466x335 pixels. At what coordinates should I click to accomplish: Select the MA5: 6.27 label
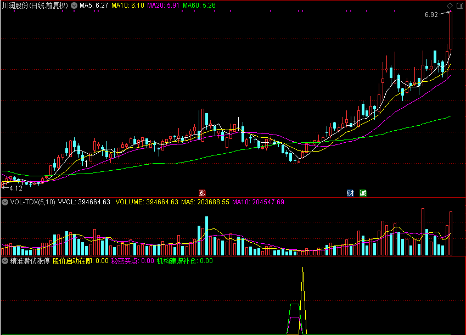click(x=94, y=5)
